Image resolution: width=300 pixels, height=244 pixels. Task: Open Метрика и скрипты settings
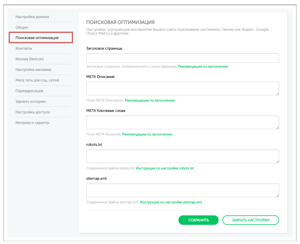(x=32, y=123)
